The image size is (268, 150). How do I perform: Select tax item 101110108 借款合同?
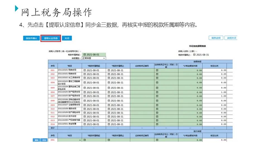pyautogui.click(x=67, y=109)
